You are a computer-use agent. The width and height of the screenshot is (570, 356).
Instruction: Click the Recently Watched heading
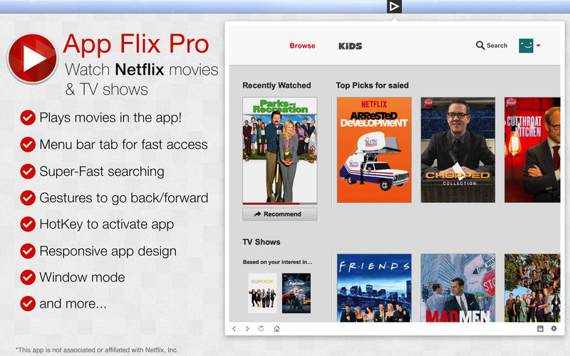[276, 85]
